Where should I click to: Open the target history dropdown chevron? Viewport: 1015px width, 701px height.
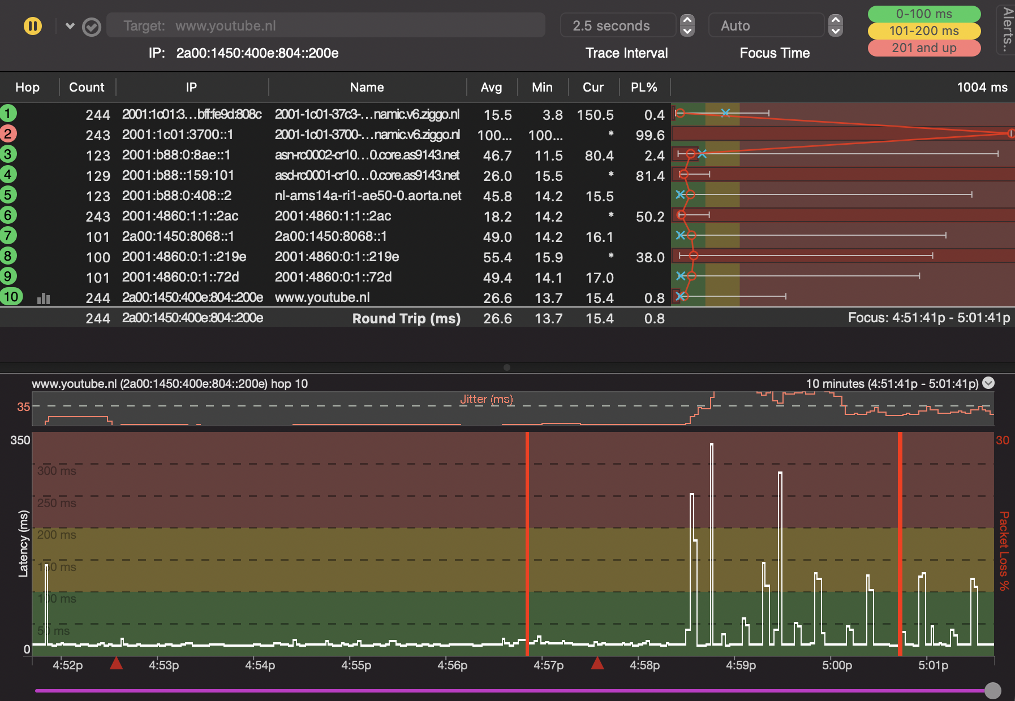pyautogui.click(x=70, y=26)
